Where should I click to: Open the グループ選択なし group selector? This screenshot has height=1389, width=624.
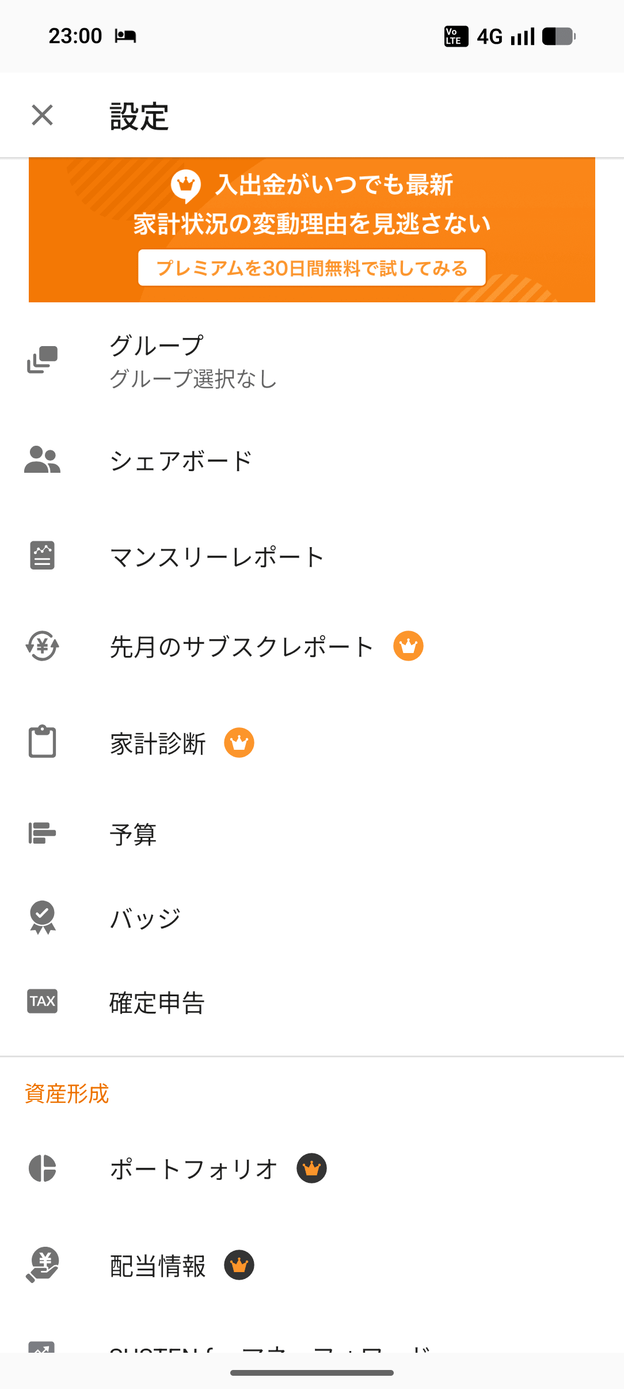click(193, 378)
